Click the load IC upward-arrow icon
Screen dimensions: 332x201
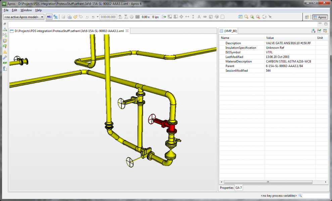pos(120,17)
